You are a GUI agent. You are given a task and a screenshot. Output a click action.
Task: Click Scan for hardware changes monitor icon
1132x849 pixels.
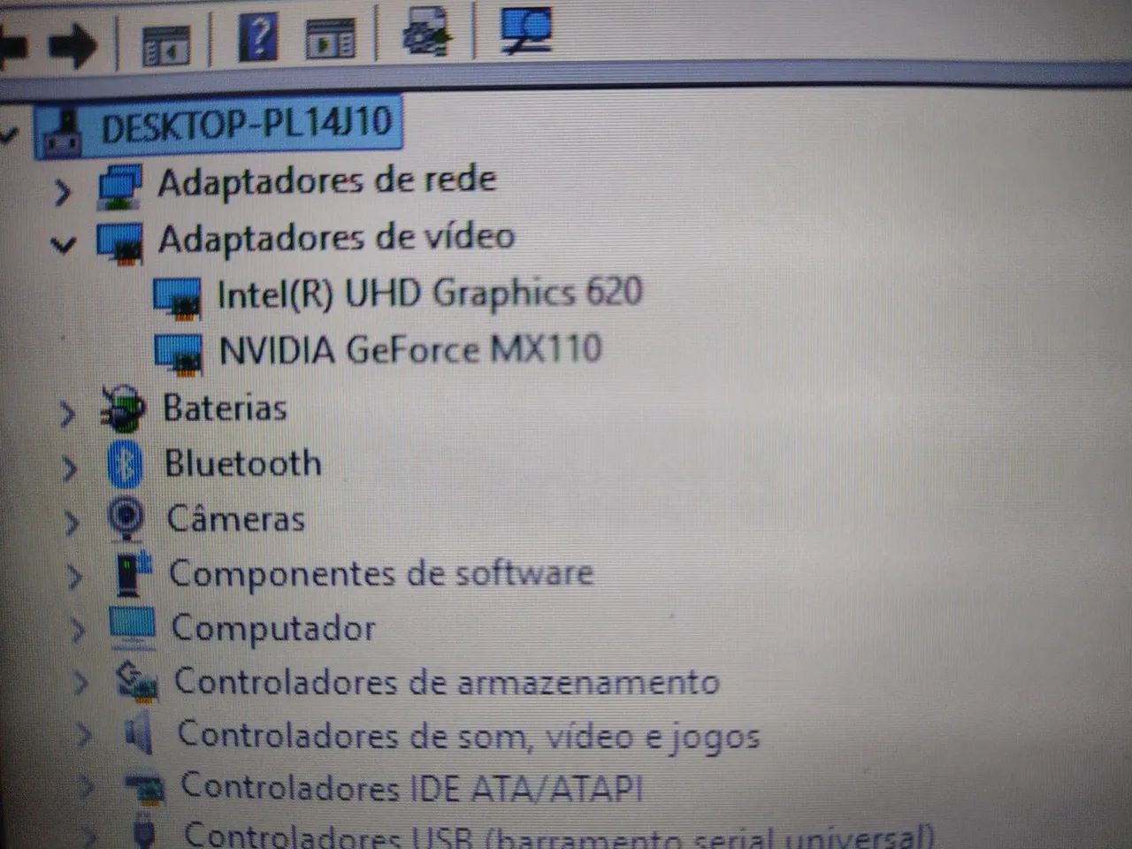526,30
